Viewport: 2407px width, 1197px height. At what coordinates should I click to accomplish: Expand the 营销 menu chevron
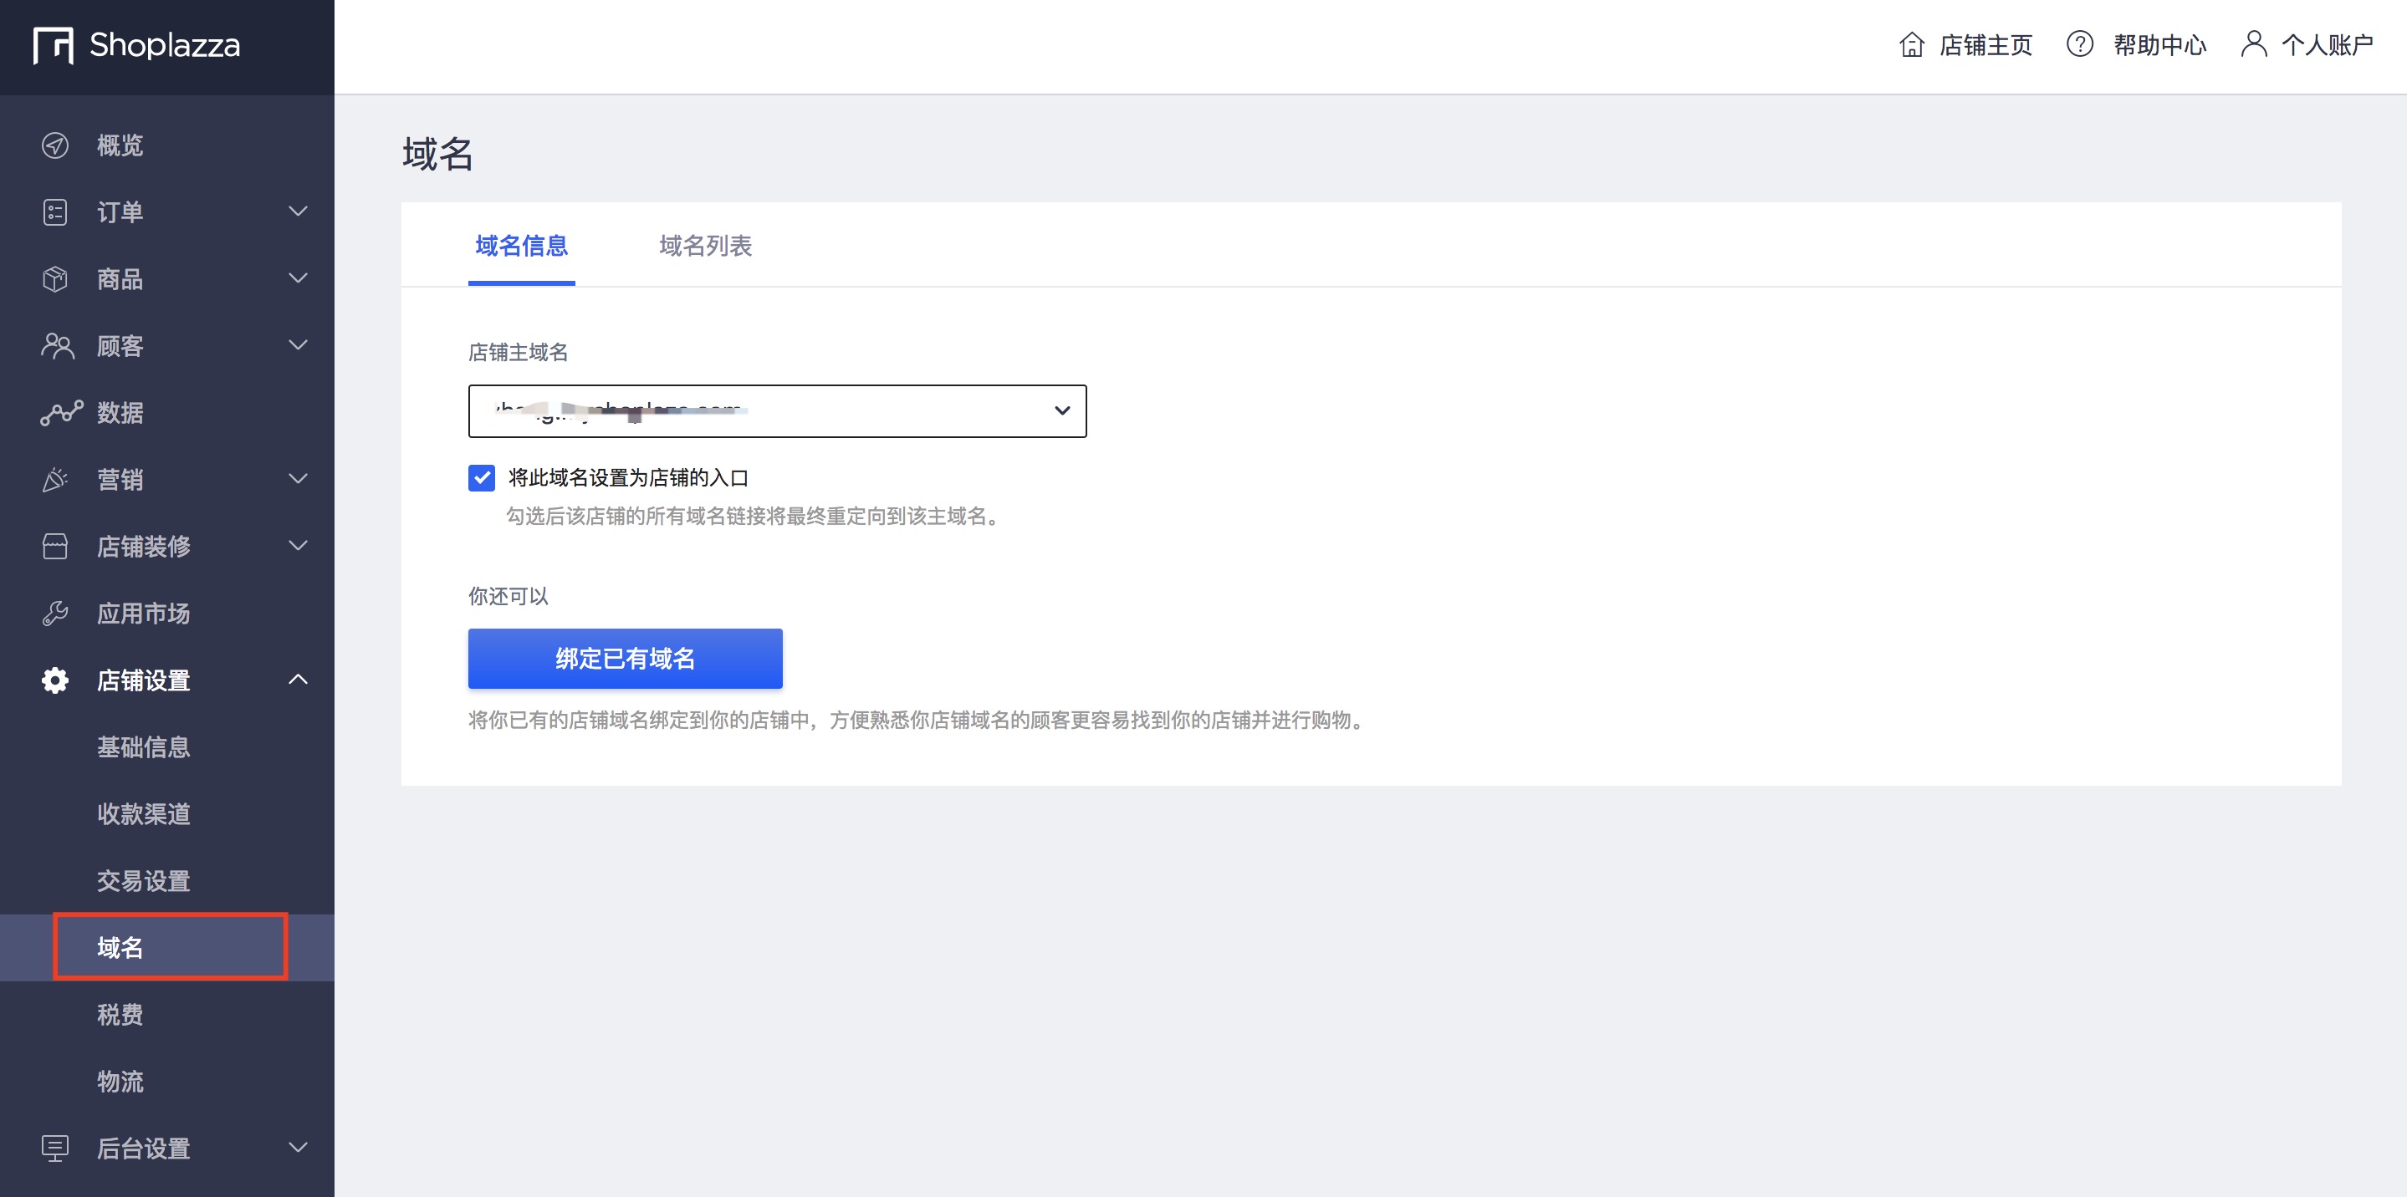point(298,479)
